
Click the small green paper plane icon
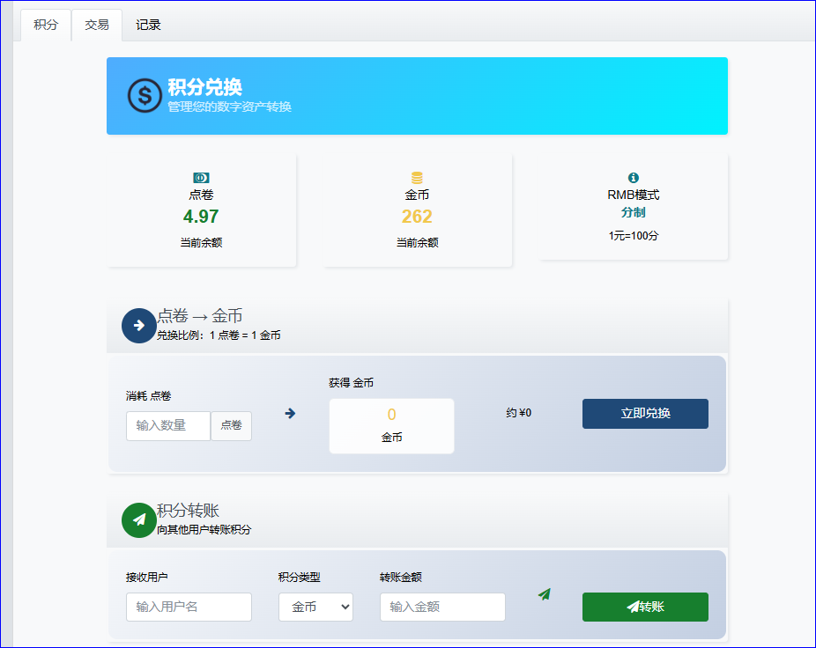pyautogui.click(x=545, y=594)
